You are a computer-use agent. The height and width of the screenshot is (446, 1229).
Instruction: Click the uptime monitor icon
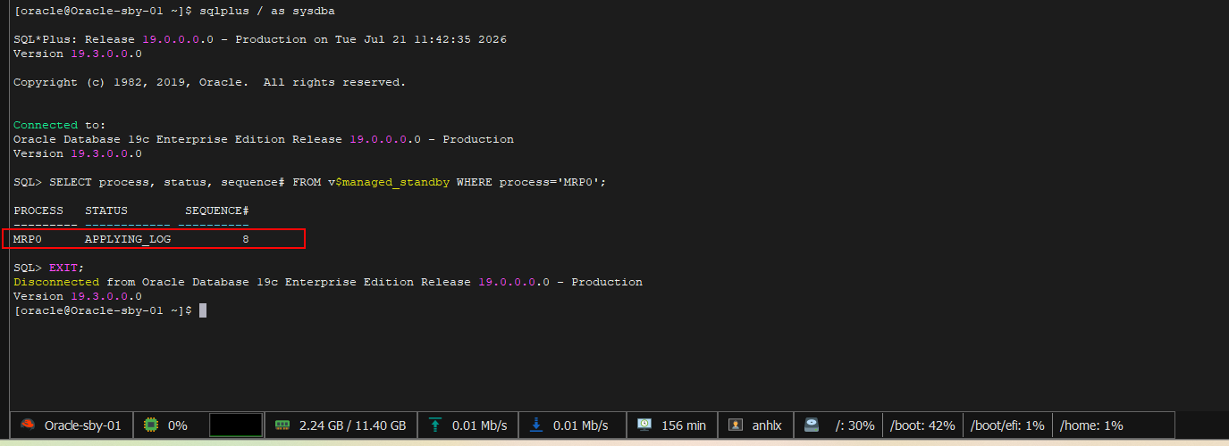pyautogui.click(x=644, y=425)
